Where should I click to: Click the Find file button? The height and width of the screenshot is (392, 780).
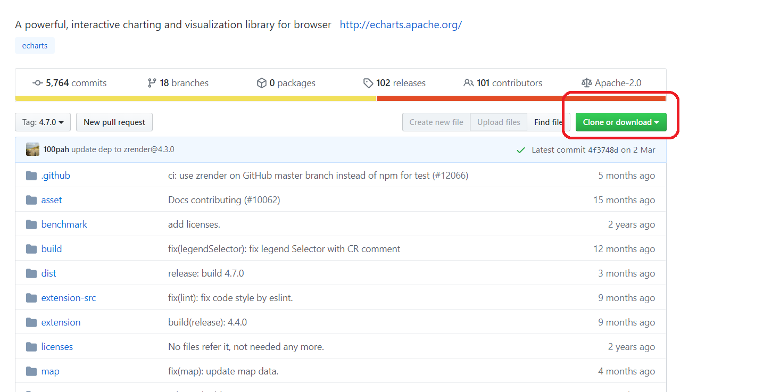click(549, 122)
